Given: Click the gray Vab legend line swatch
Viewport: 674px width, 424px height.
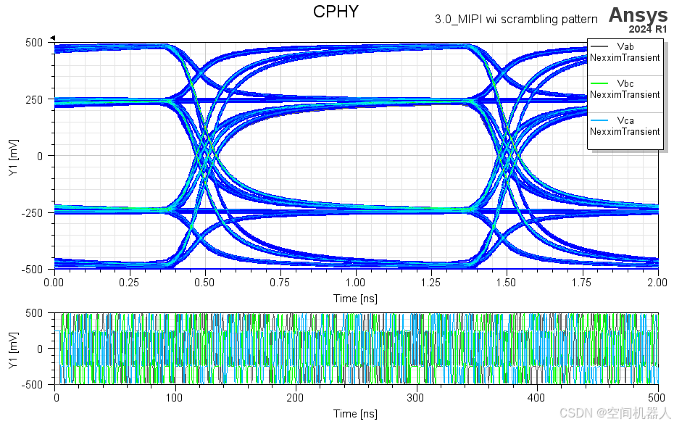Looking at the screenshot, I should pyautogui.click(x=599, y=46).
